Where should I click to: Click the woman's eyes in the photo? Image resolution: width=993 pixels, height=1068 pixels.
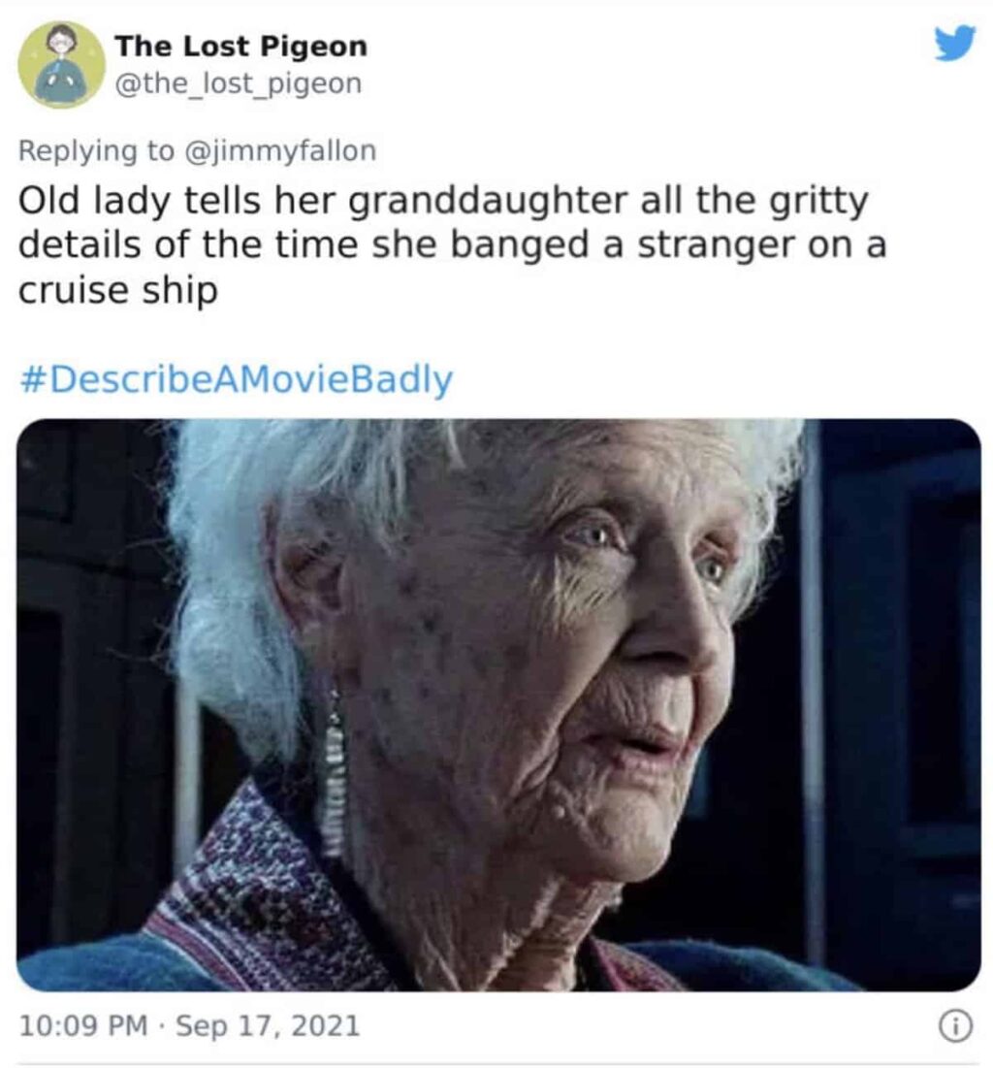click(x=647, y=550)
